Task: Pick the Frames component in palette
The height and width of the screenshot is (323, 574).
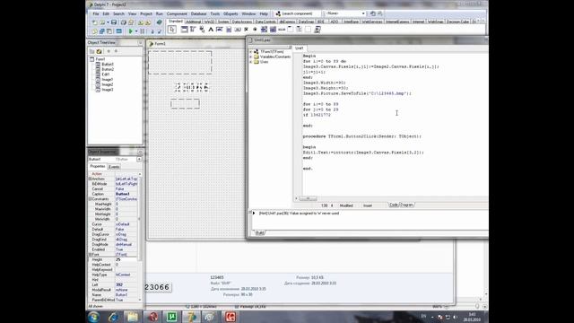Action: [184, 30]
